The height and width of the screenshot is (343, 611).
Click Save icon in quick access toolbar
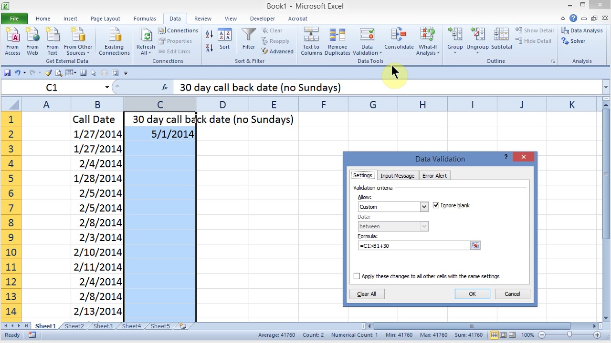[x=7, y=73]
